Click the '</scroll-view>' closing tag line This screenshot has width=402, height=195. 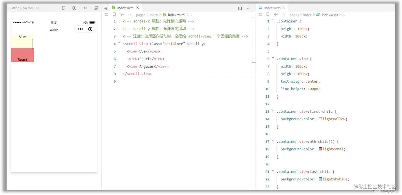point(137,74)
